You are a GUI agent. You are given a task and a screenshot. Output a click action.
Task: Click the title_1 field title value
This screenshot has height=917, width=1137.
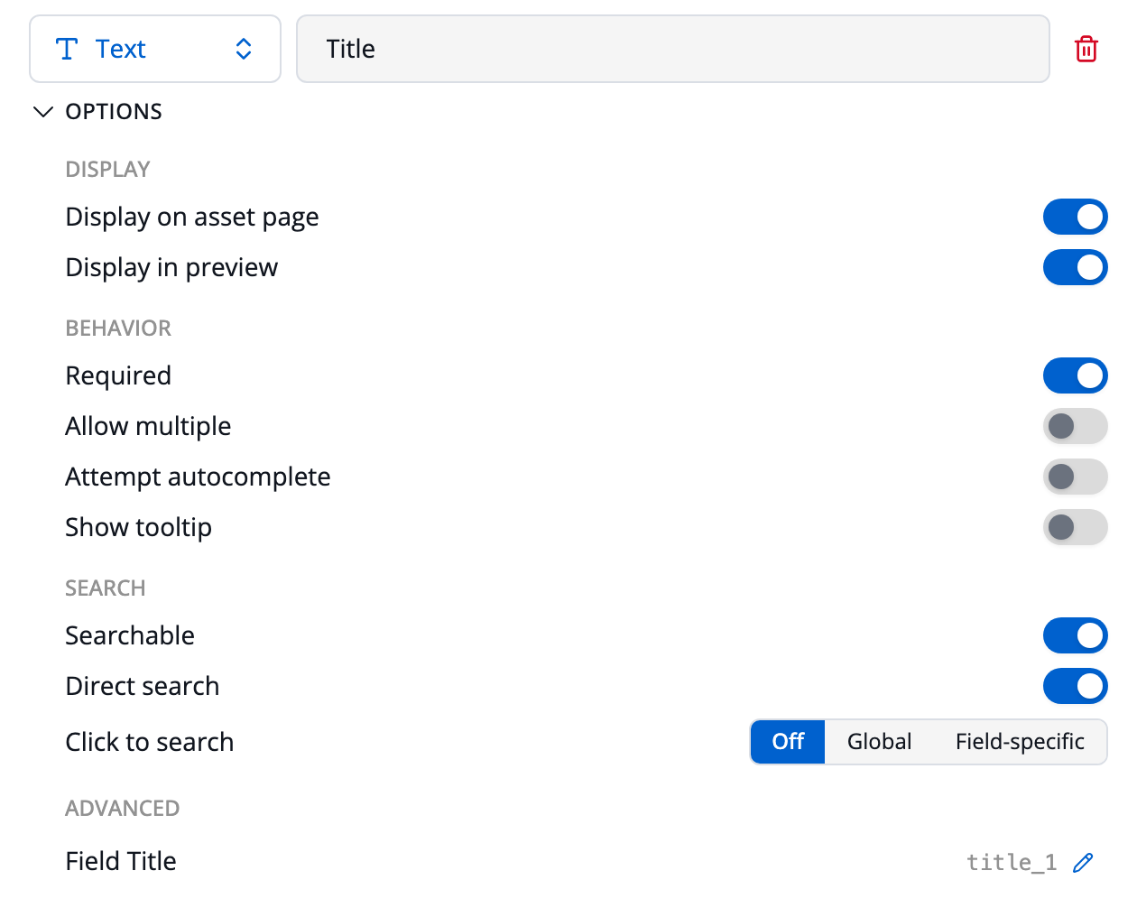[1012, 863]
